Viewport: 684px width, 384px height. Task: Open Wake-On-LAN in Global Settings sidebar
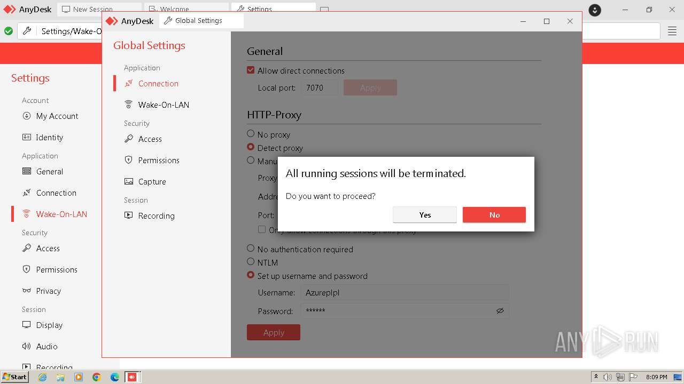tap(164, 105)
